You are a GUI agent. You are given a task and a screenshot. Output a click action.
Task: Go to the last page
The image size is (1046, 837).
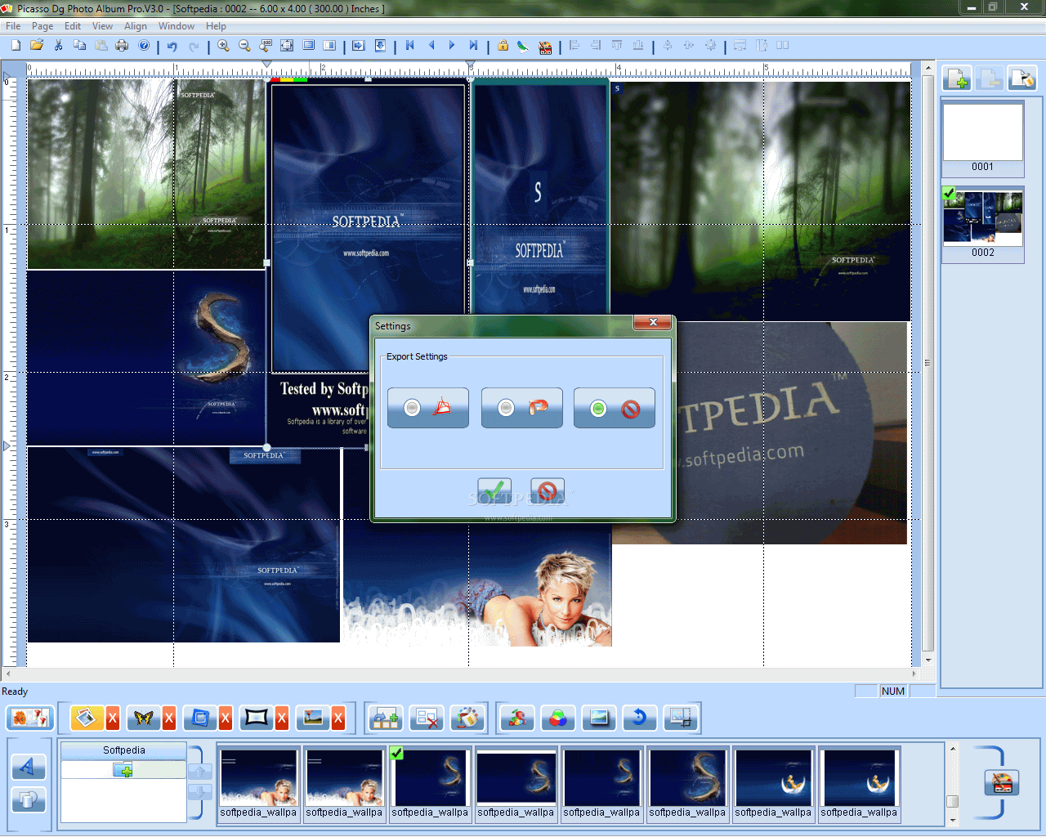473,46
